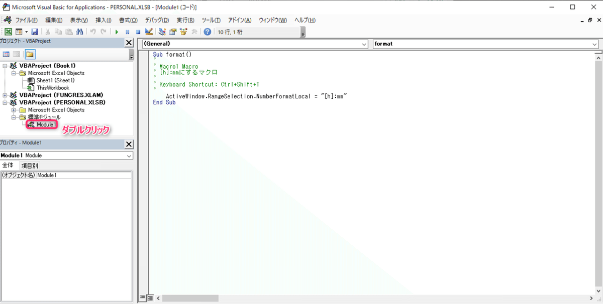Open the 書式 menu
The height and width of the screenshot is (304, 603).
pyautogui.click(x=128, y=20)
